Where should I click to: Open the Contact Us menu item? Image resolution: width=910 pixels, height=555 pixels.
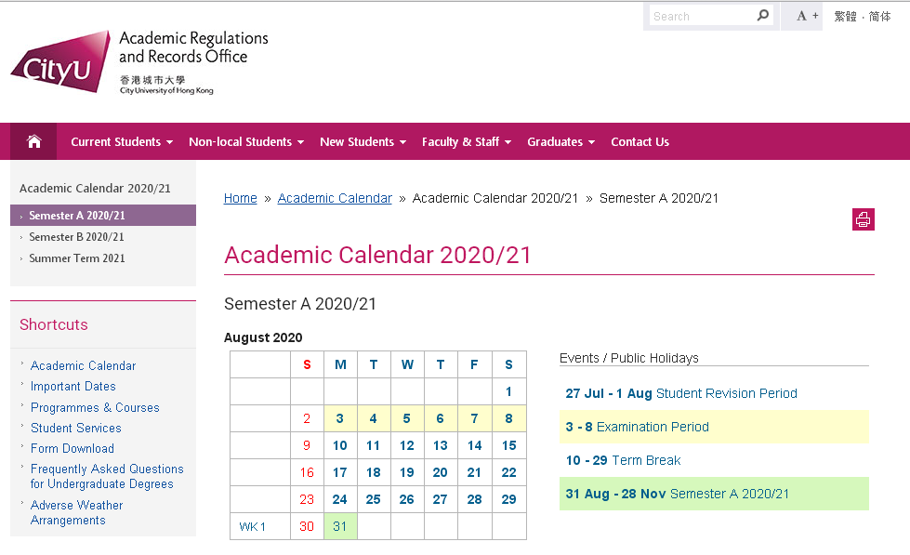tap(640, 141)
